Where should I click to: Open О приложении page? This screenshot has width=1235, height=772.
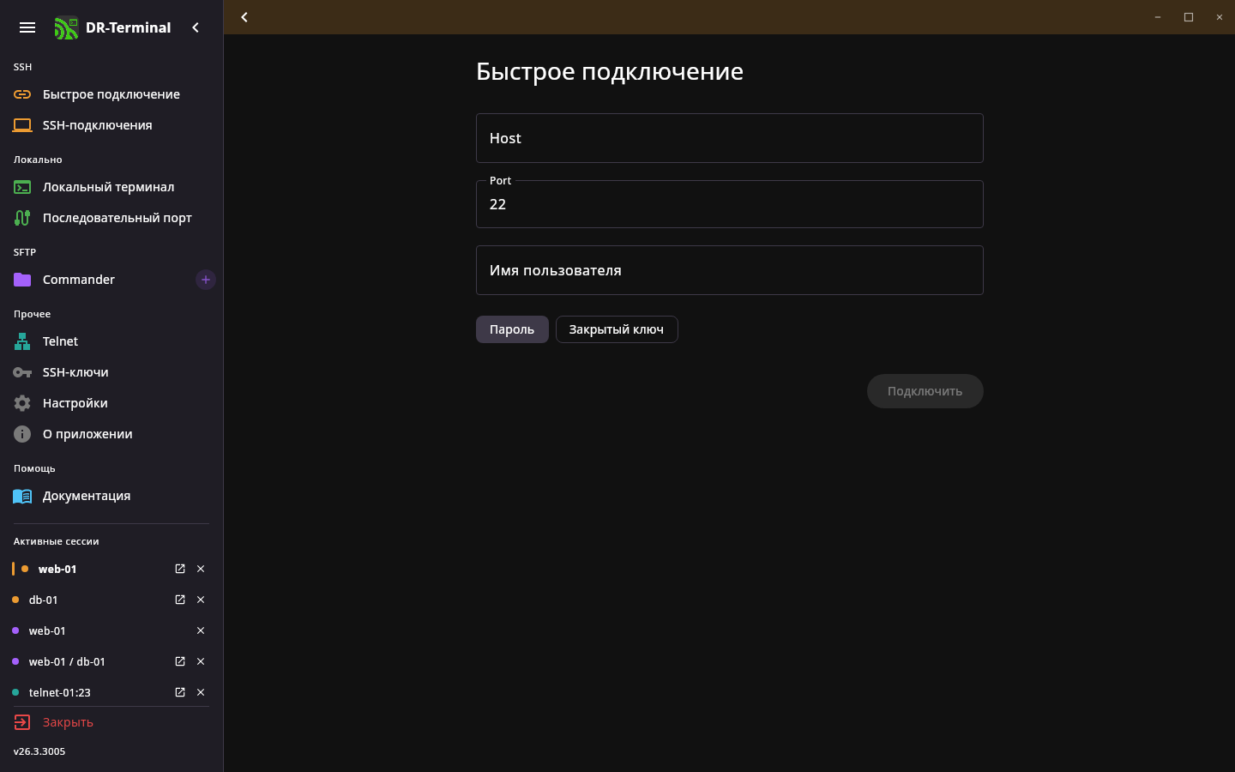(111, 434)
